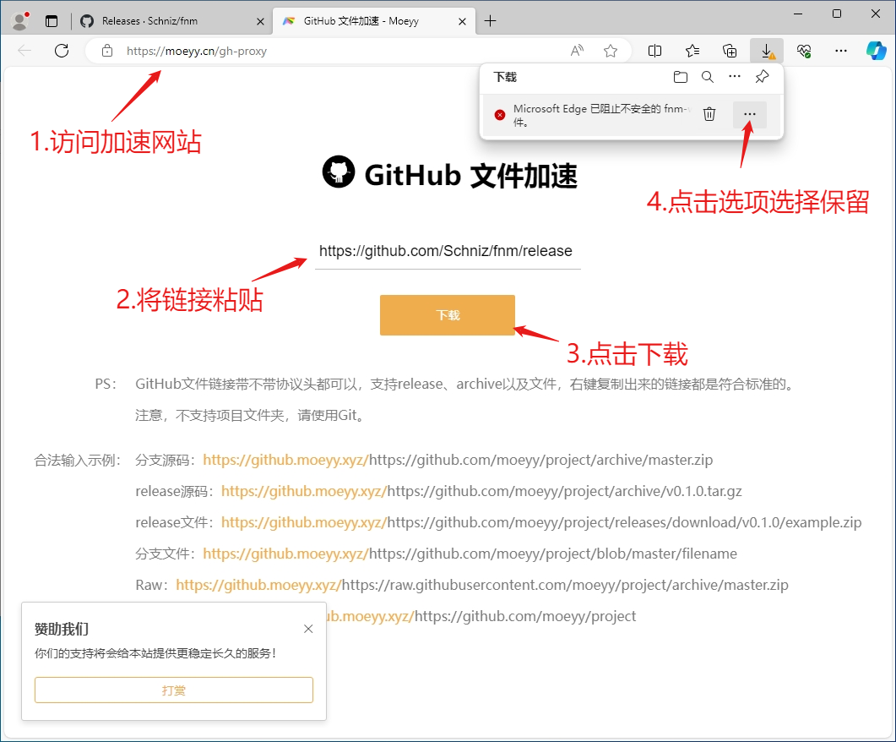The width and height of the screenshot is (896, 742).
Task: Open Edge Settings and more menu
Action: [x=841, y=51]
